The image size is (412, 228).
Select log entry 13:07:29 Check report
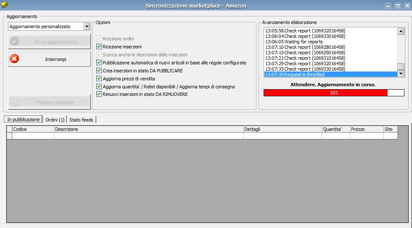click(x=330, y=64)
